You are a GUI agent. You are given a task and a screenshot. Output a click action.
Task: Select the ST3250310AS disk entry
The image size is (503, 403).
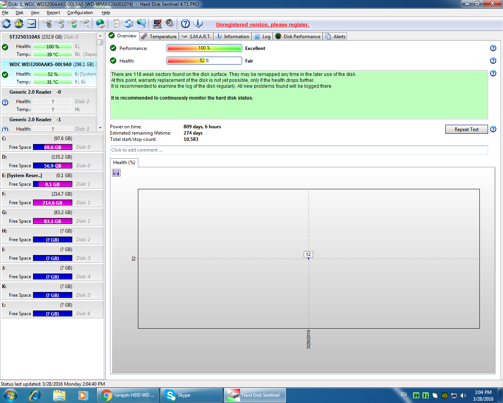coord(49,46)
